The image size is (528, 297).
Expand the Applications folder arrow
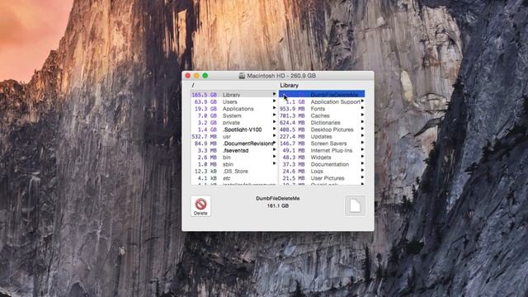(274, 108)
